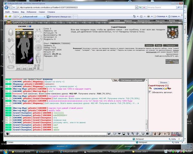Open the zoom level 100% dropdown arrow
This screenshot has height=154, width=193.
tap(179, 139)
